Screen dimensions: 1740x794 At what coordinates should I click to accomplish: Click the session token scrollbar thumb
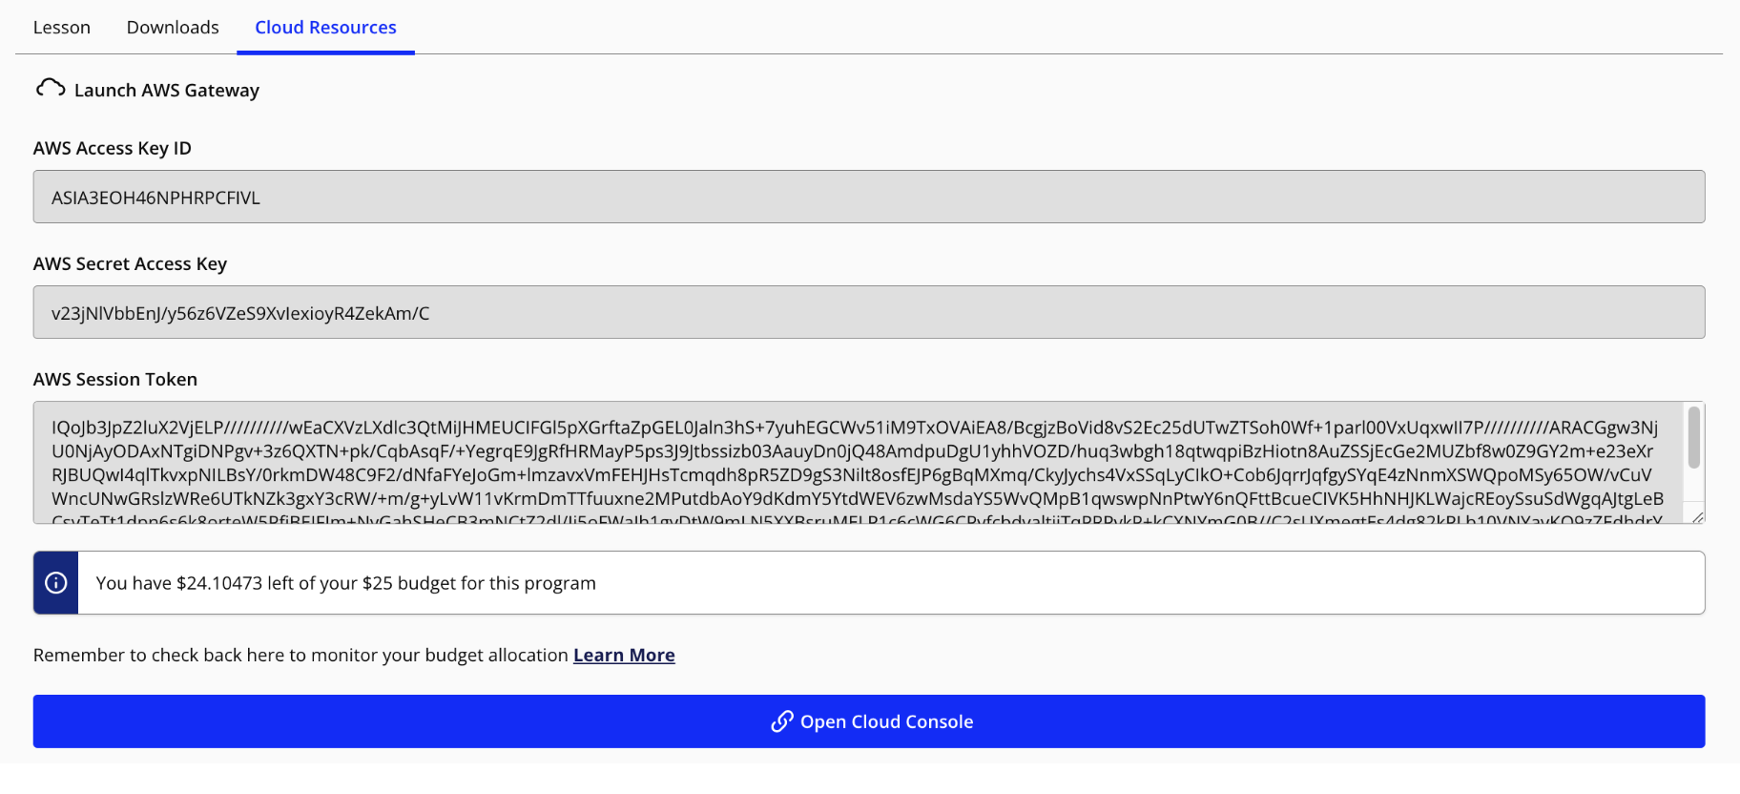point(1694,437)
